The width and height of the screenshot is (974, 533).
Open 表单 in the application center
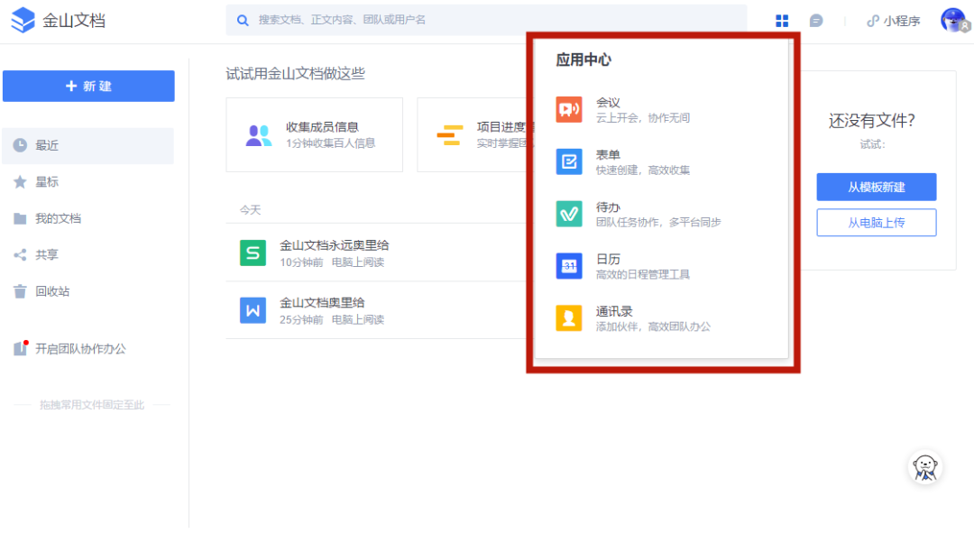(662, 161)
